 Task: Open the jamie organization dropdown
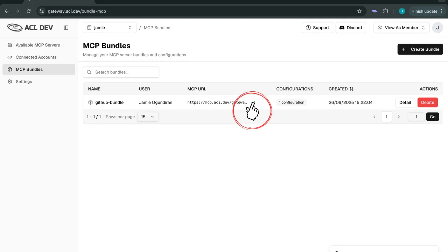pyautogui.click(x=110, y=28)
